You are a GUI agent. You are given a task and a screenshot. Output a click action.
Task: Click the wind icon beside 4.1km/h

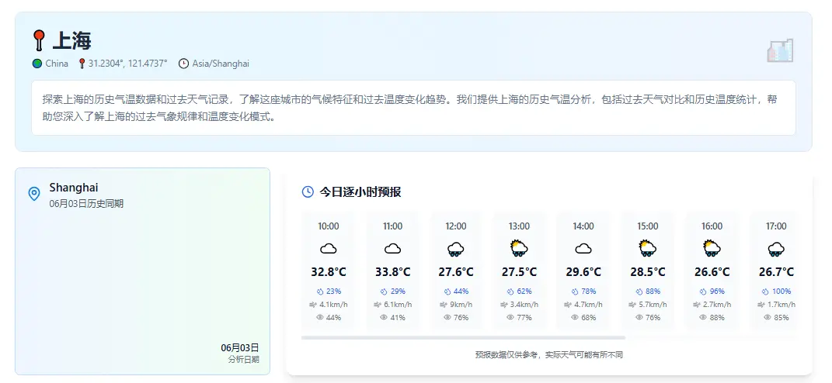[x=312, y=305]
